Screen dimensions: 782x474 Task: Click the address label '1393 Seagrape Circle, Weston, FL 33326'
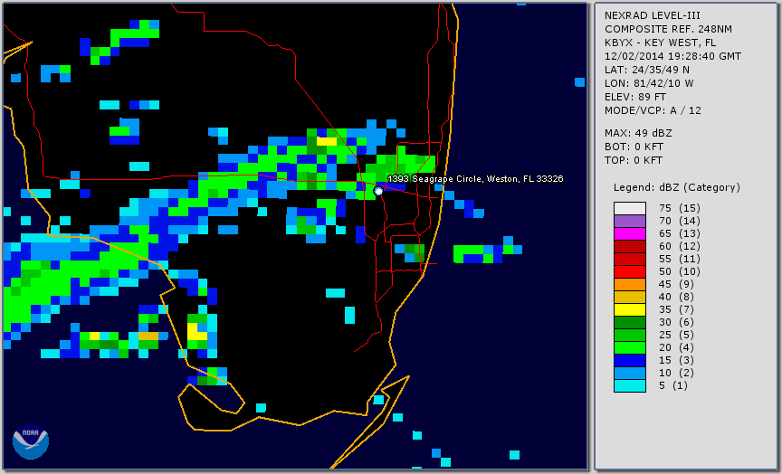click(x=475, y=179)
